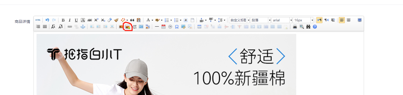Viewport: 403px width, 95px height.
Task: Insert a page break
Action: click(x=135, y=27)
